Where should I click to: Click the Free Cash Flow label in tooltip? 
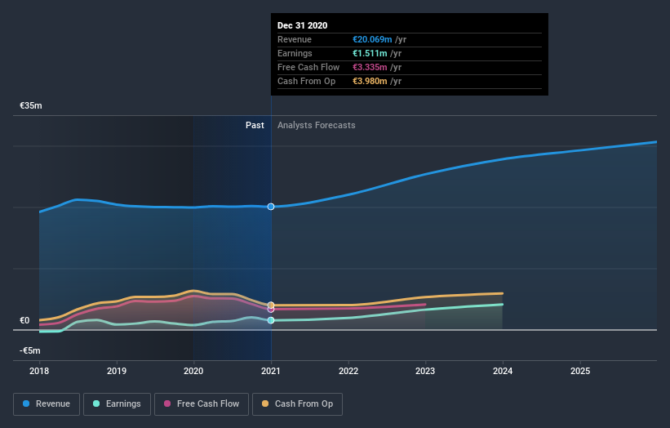tap(308, 67)
